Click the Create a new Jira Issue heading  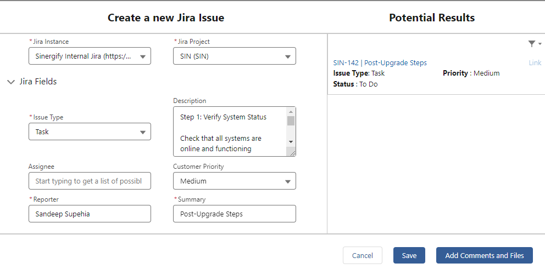[166, 18]
